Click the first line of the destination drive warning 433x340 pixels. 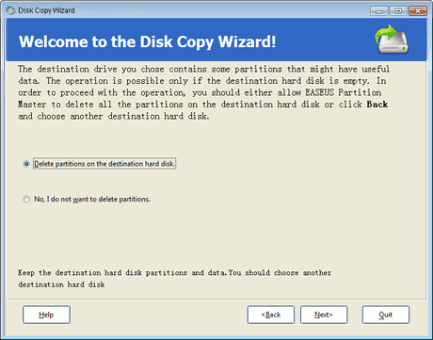point(203,69)
